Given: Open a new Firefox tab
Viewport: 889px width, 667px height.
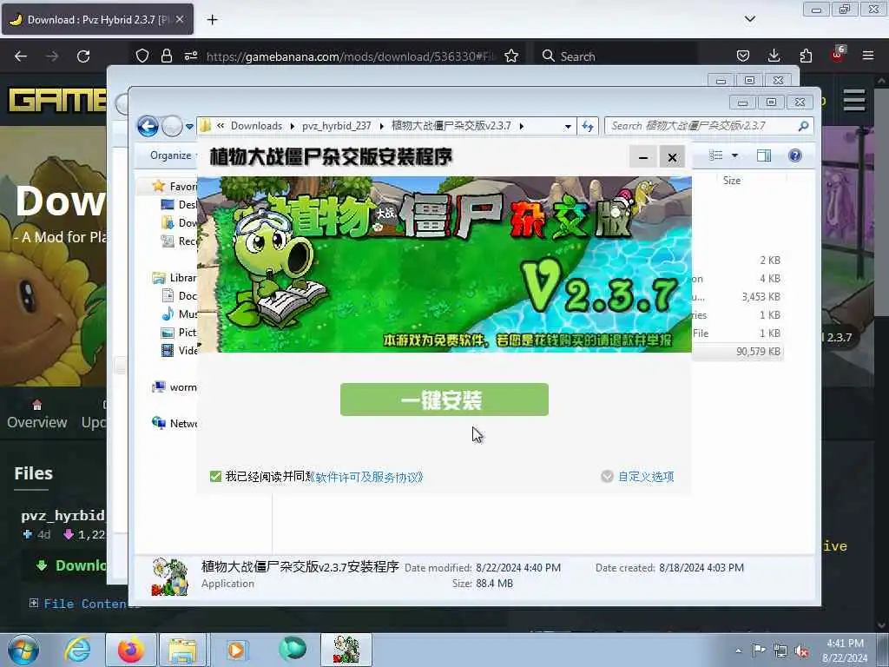Looking at the screenshot, I should coord(212,20).
